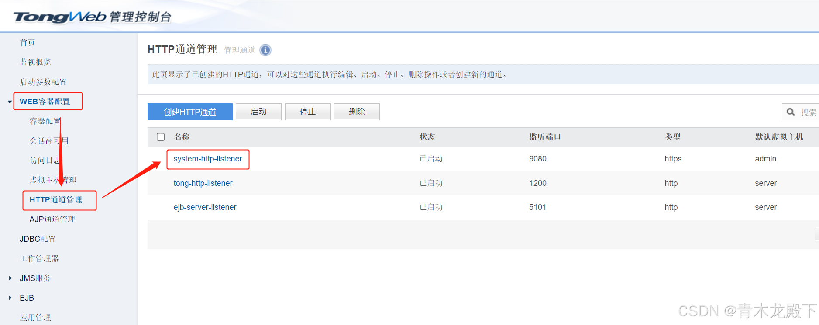This screenshot has width=819, height=325.
Task: Click port value 1200
Action: pyautogui.click(x=537, y=183)
